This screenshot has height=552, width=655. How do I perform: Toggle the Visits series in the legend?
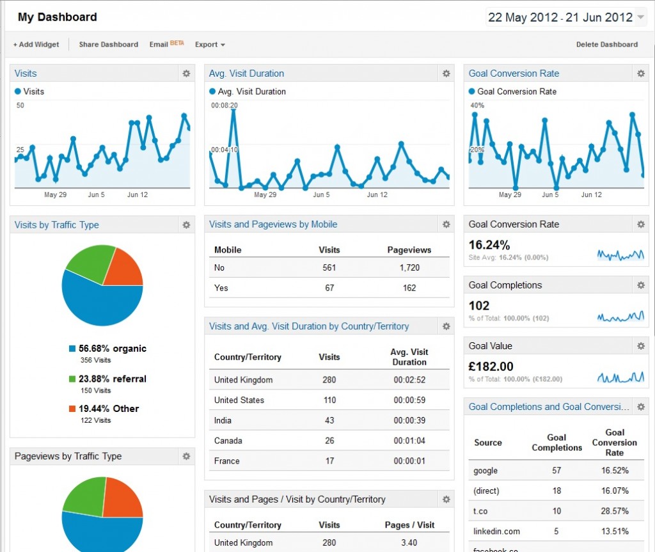coord(29,91)
